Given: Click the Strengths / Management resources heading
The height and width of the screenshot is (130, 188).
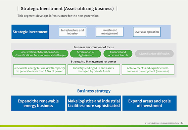Looking at the screenshot, I should (x=94, y=62).
